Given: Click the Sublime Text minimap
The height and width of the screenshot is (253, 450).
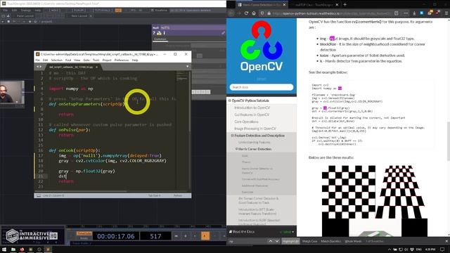Looking at the screenshot, I should (x=182, y=77).
